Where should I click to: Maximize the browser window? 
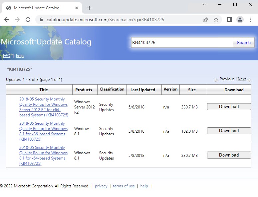point(235,4)
